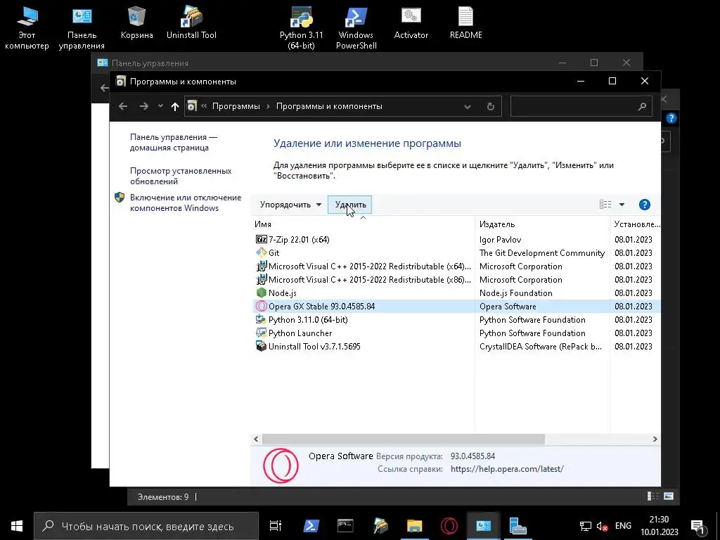
Task: Go up one level with the up arrow
Action: tap(174, 106)
